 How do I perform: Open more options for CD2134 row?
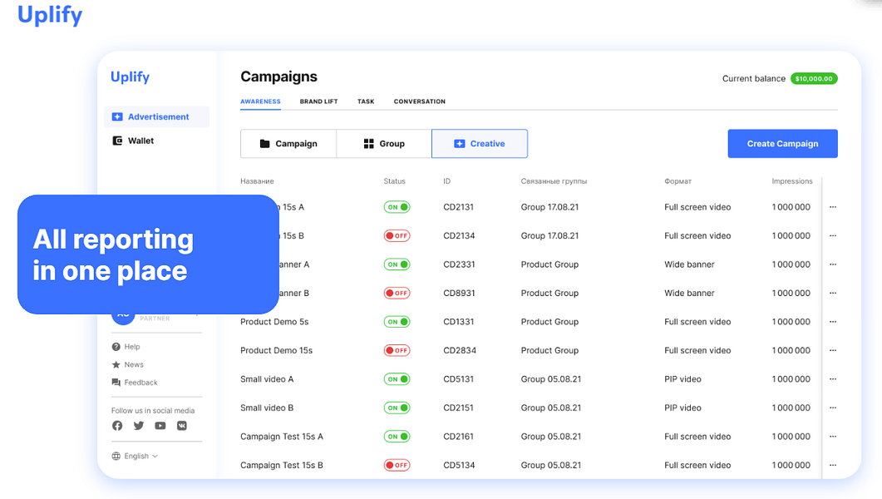832,235
